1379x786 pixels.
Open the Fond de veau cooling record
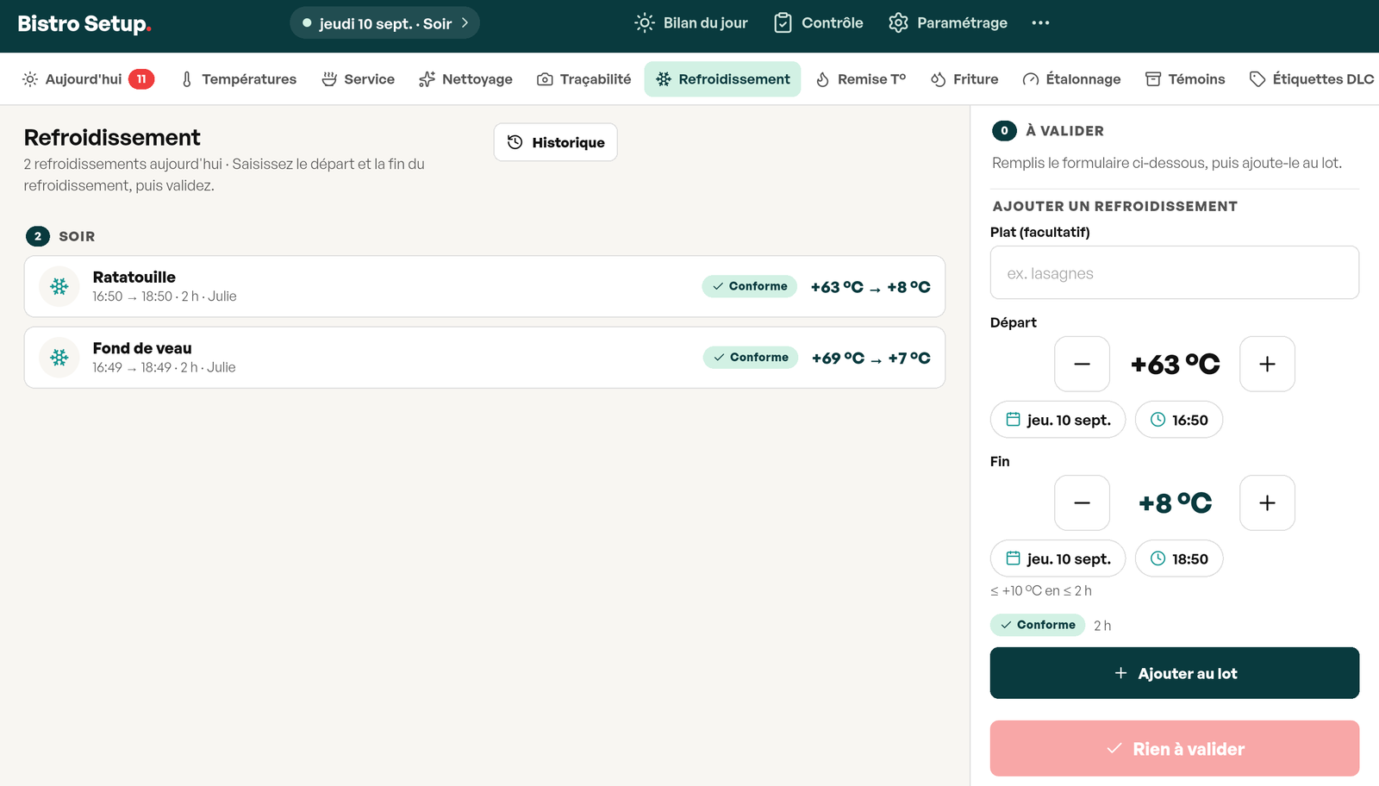[484, 357]
